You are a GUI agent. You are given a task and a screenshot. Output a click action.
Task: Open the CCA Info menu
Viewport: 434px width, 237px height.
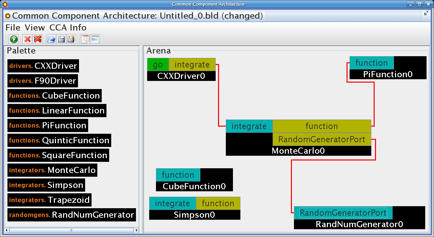coord(68,28)
